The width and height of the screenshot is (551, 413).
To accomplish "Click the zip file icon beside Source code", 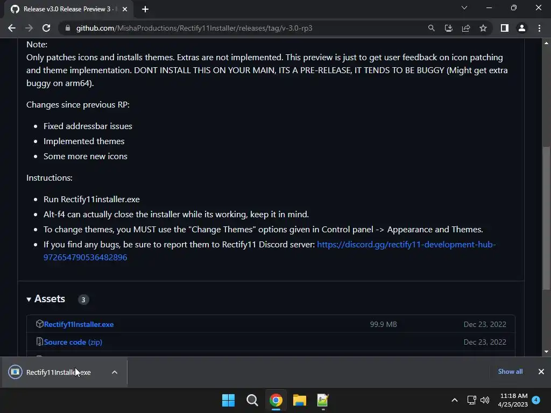I will click(39, 341).
